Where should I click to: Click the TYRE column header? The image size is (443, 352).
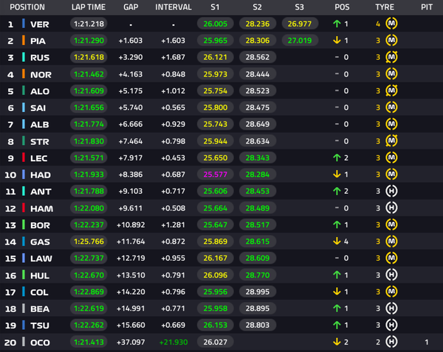pyautogui.click(x=385, y=7)
